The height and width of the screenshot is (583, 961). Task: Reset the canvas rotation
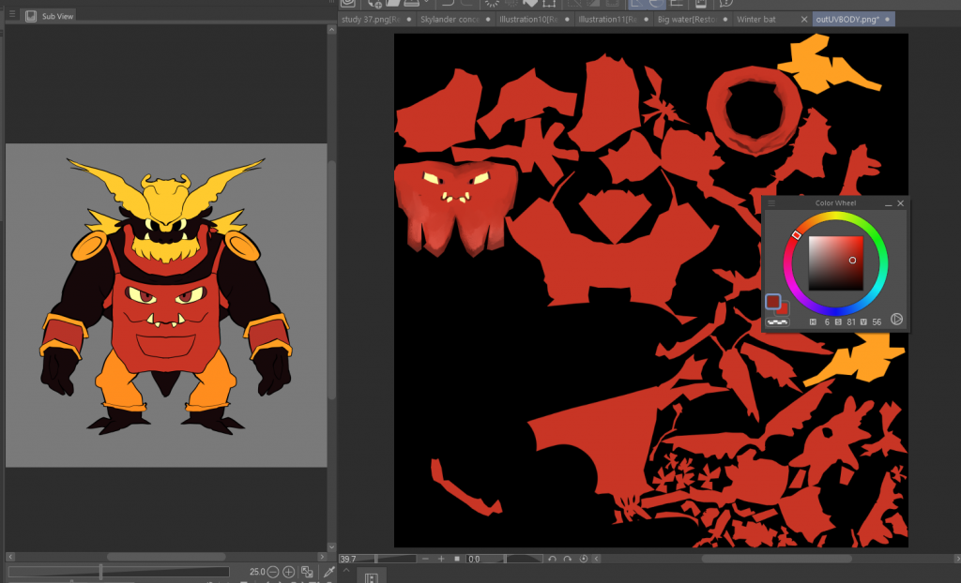coord(583,560)
